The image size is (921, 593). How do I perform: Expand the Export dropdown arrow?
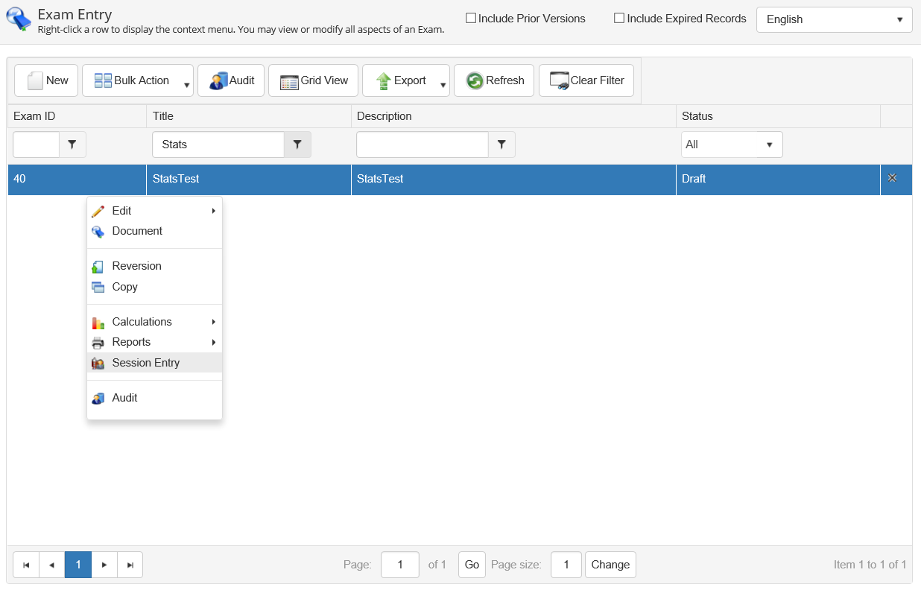pos(443,85)
